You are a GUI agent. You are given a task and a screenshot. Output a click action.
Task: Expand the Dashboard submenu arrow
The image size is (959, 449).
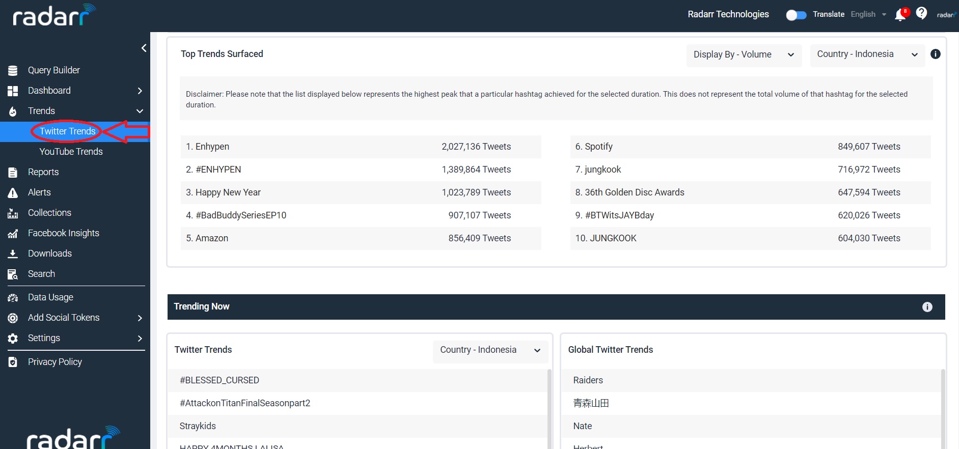pos(140,91)
